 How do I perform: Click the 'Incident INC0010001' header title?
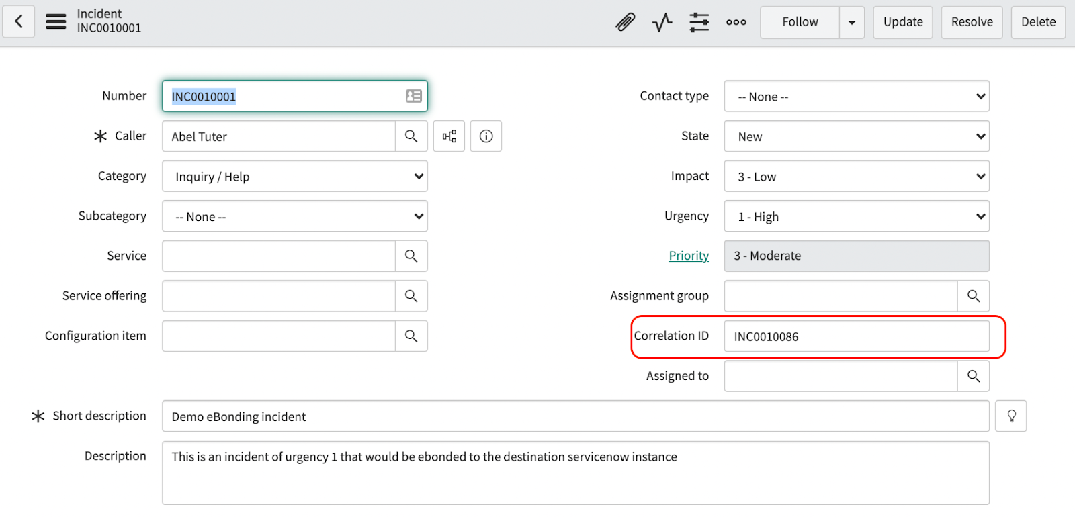click(109, 21)
